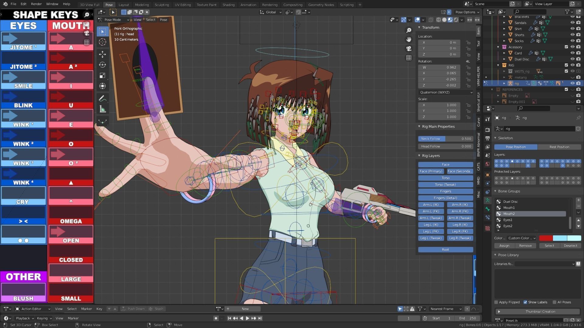Image resolution: width=584 pixels, height=328 pixels.
Task: Click the current frame number field
Action: [408, 318]
